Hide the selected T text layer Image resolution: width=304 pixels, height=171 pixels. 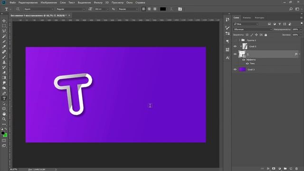(235, 54)
